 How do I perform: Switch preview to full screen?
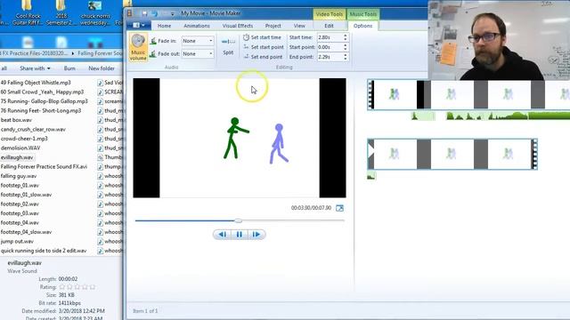[339, 208]
